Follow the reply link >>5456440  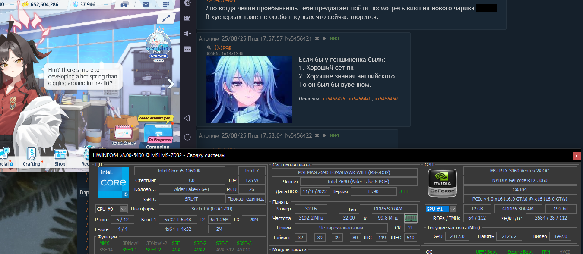pyautogui.click(x=360, y=99)
